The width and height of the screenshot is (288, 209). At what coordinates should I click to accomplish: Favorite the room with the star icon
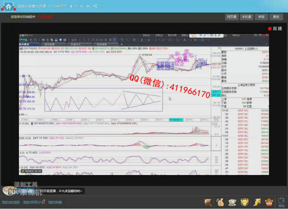coord(81,6)
